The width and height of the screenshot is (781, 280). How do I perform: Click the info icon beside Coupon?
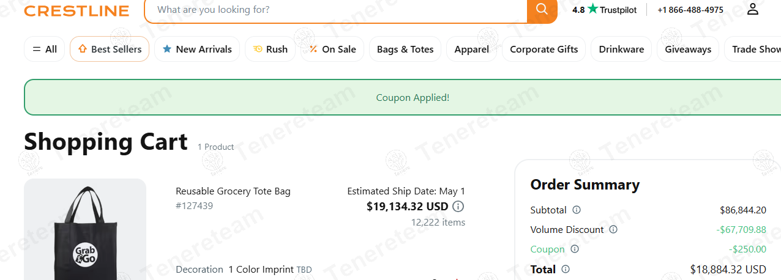(574, 249)
